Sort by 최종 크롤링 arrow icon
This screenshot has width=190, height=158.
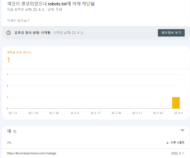point(167,143)
